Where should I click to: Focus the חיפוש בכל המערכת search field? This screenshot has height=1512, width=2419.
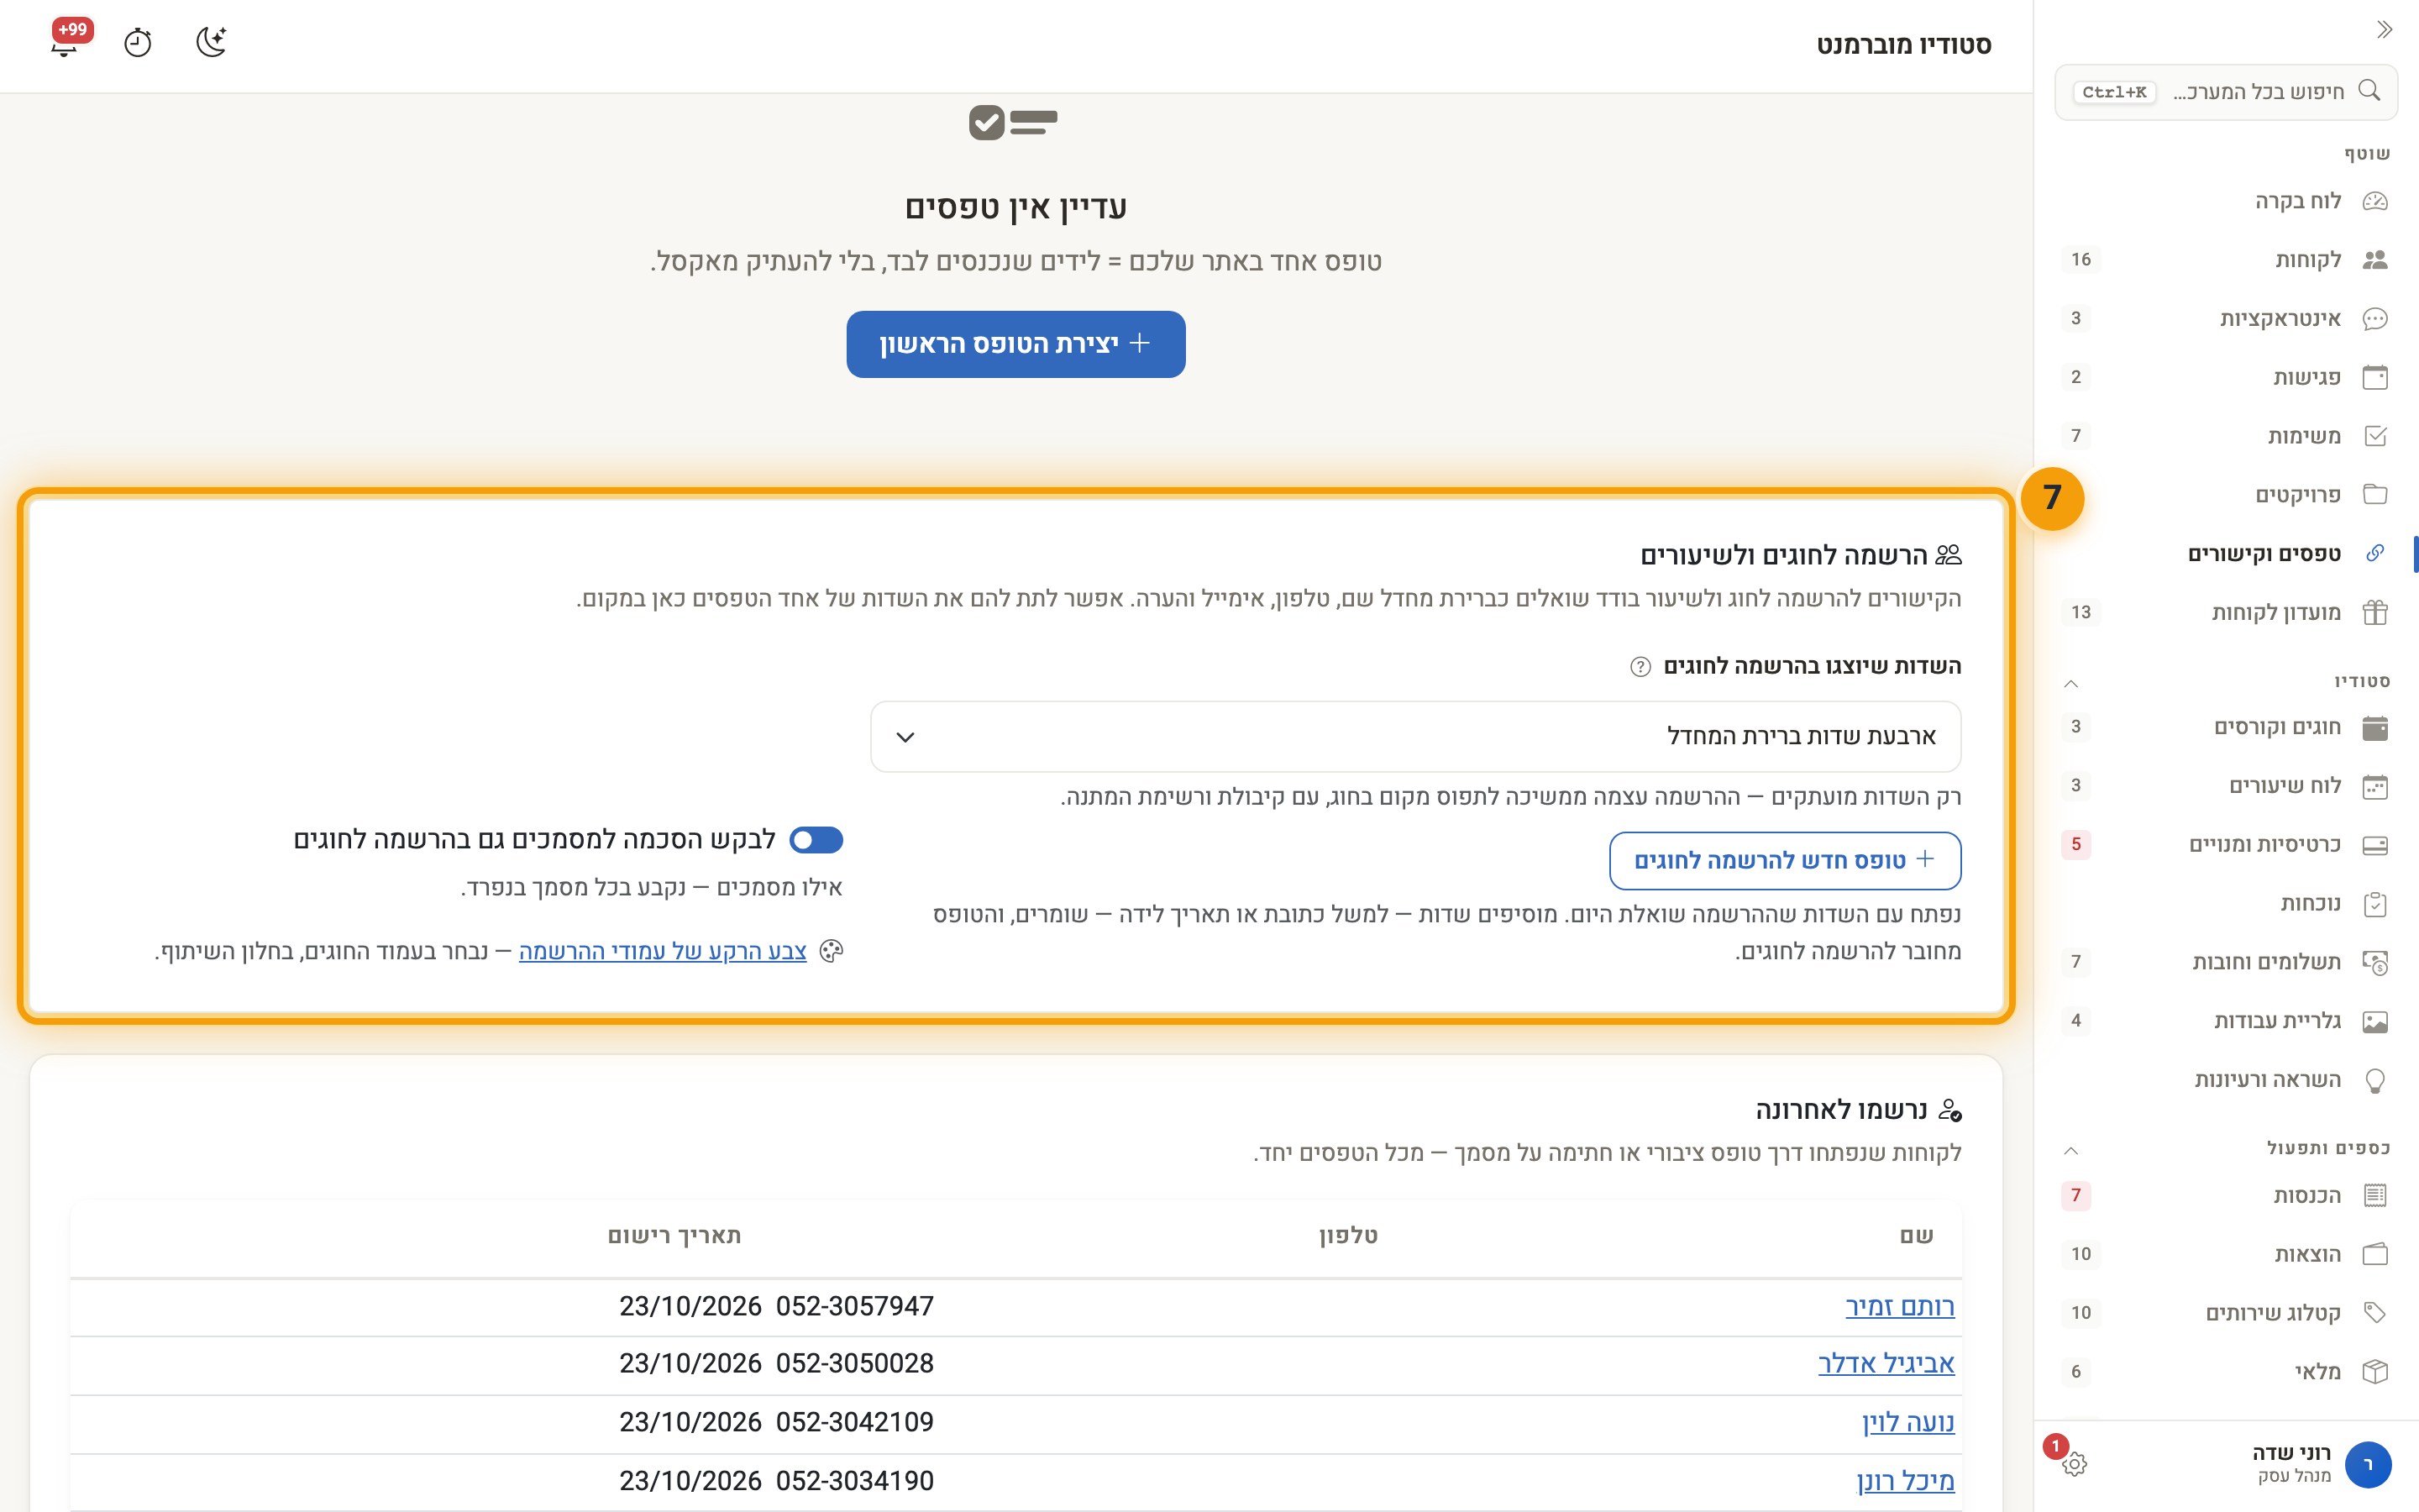point(2226,92)
